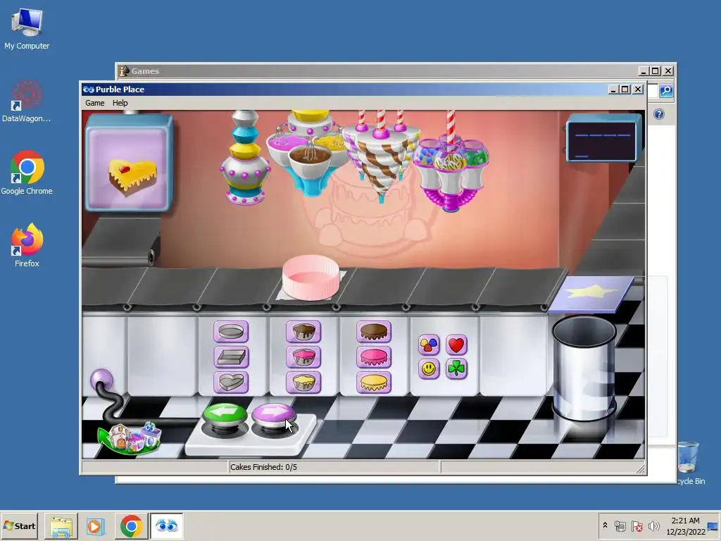Show hidden system tray icons
Screen dimensions: 721x541
(605, 526)
